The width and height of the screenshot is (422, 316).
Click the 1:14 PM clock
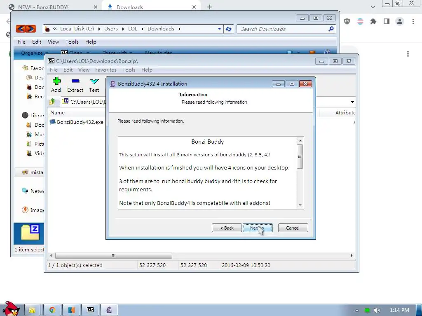(x=399, y=310)
